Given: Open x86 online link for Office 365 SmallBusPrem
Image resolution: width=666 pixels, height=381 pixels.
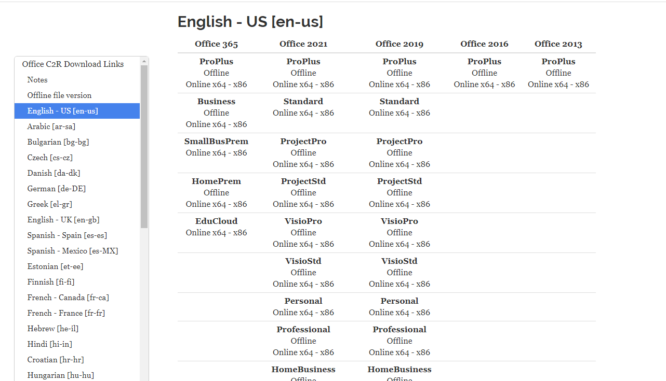Looking at the screenshot, I should [x=240, y=153].
